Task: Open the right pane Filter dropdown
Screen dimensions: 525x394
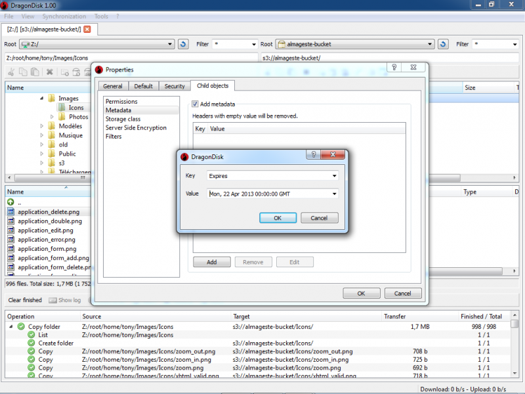Action: tap(514, 44)
